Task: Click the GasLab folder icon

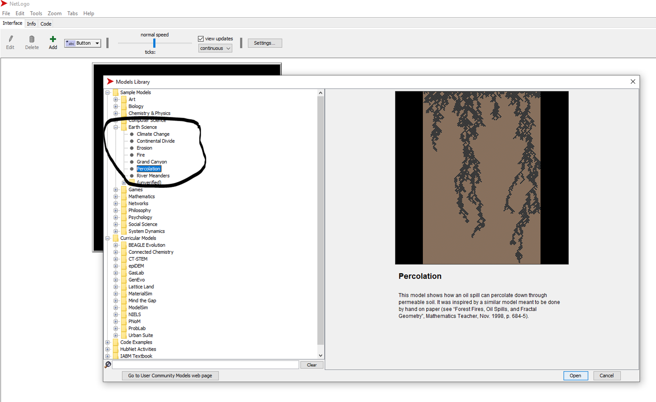Action: point(124,273)
